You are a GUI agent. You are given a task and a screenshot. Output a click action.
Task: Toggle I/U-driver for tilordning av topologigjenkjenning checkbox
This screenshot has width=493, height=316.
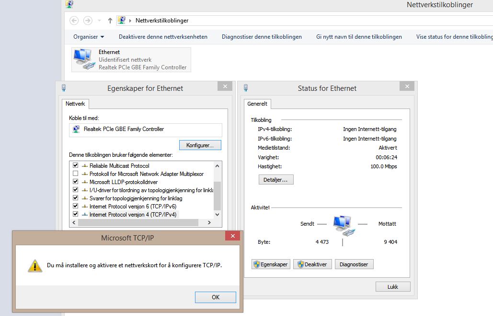76,189
